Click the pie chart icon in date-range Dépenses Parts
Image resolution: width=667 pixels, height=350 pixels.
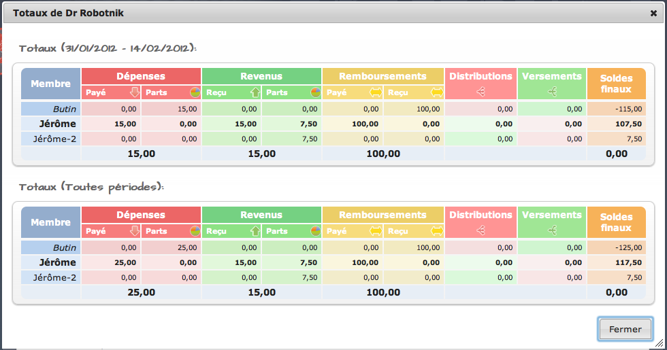point(195,92)
